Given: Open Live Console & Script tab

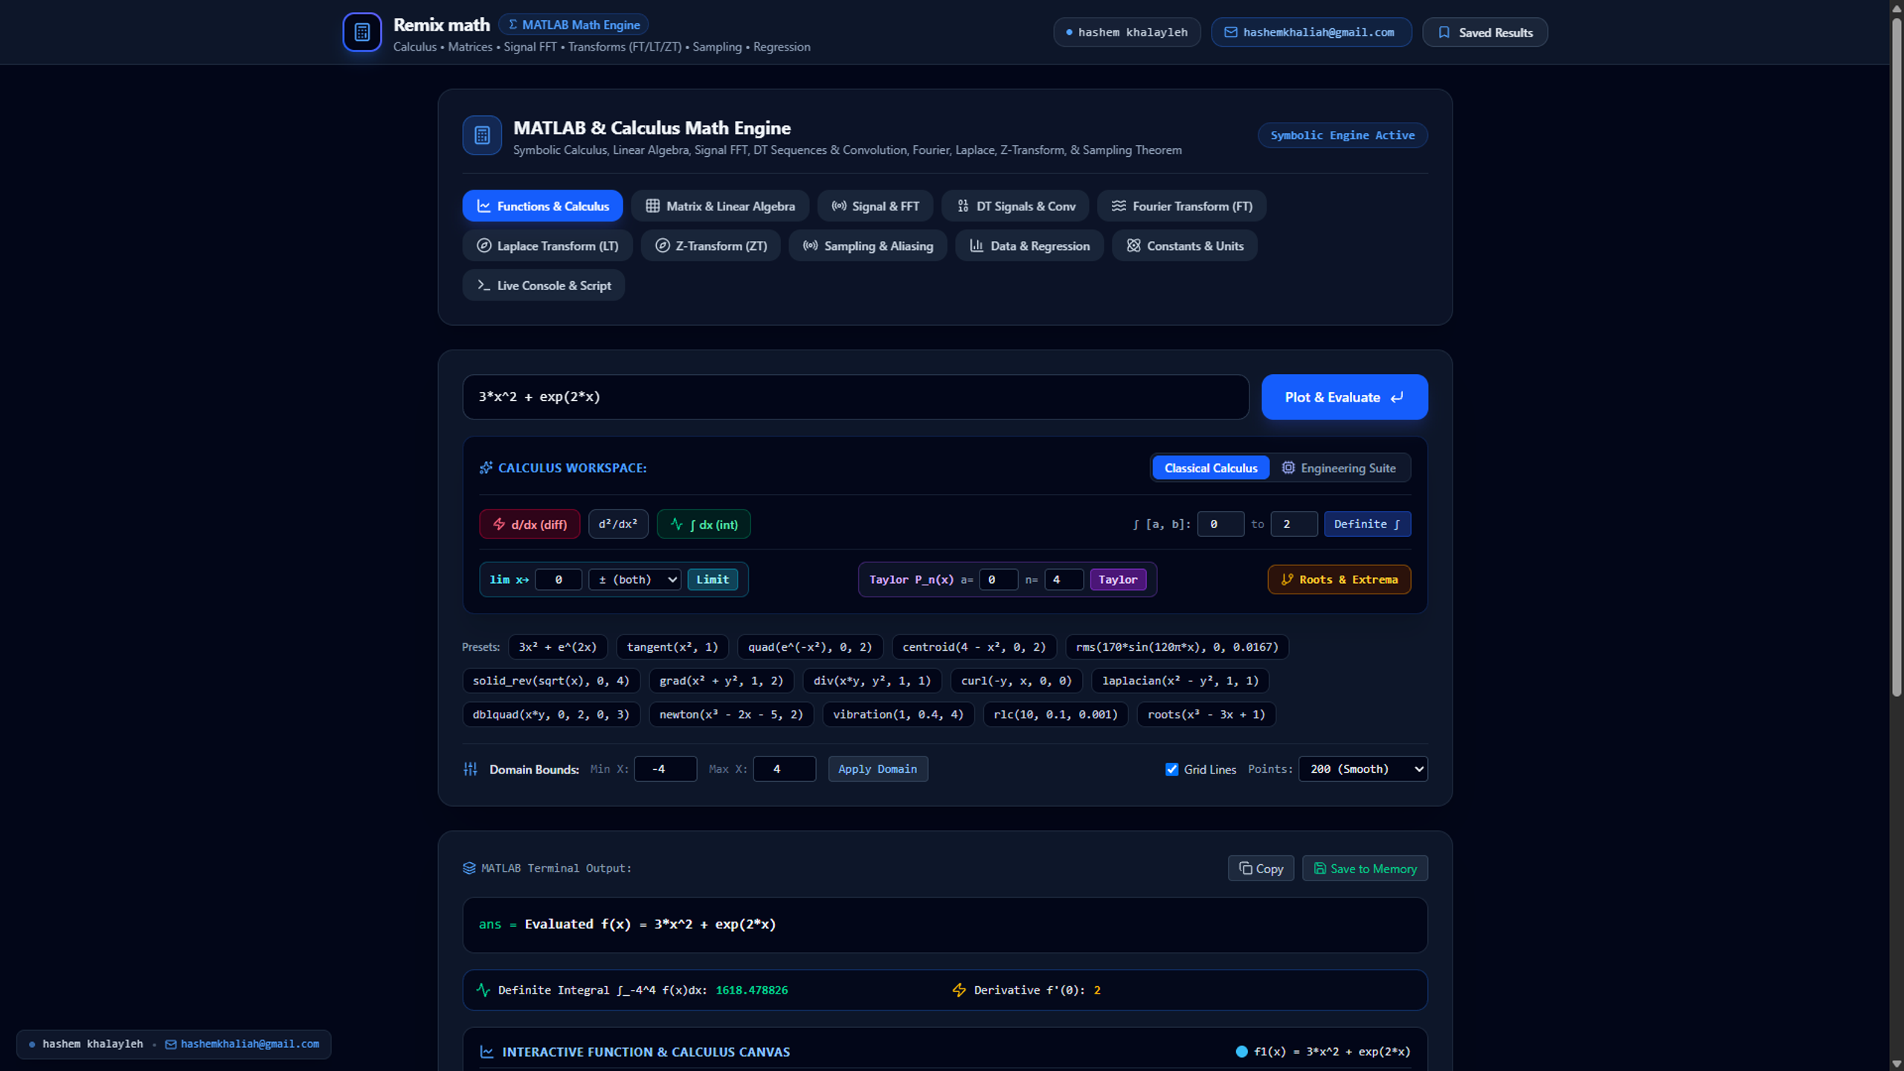Looking at the screenshot, I should pyautogui.click(x=544, y=286).
